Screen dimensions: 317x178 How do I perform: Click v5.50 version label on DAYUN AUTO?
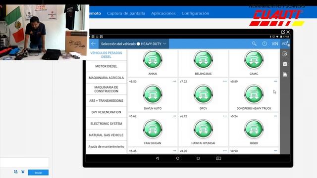pyautogui.click(x=133, y=82)
